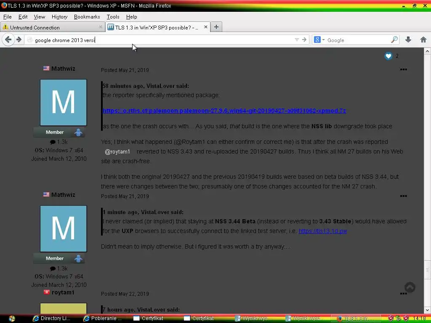Close the TLS 1.3 tab
Viewport: 431px width, 323px height.
pyautogui.click(x=205, y=27)
